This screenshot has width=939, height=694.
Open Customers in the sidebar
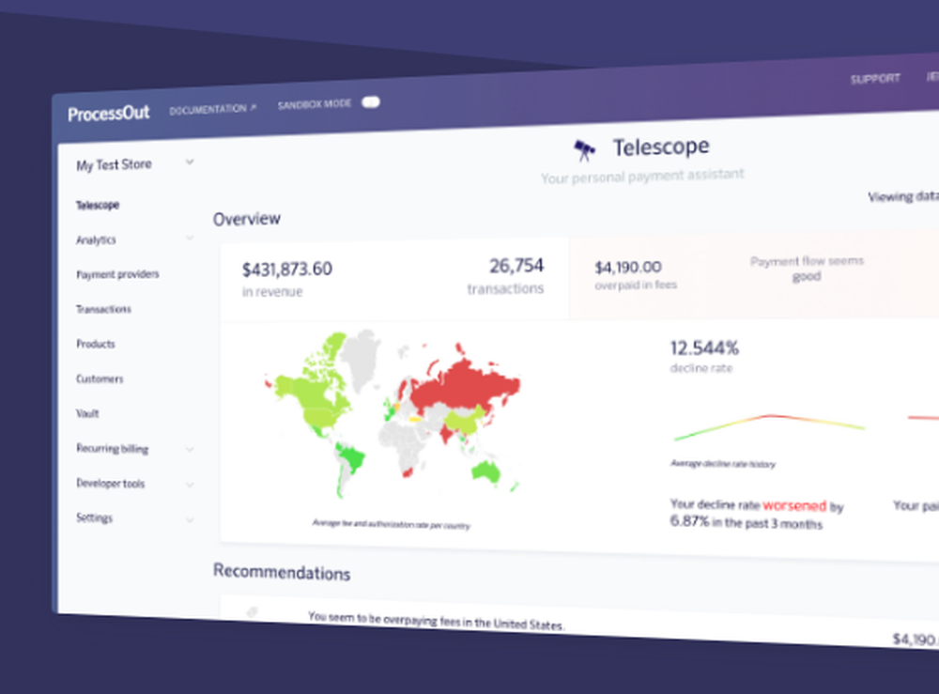click(100, 378)
